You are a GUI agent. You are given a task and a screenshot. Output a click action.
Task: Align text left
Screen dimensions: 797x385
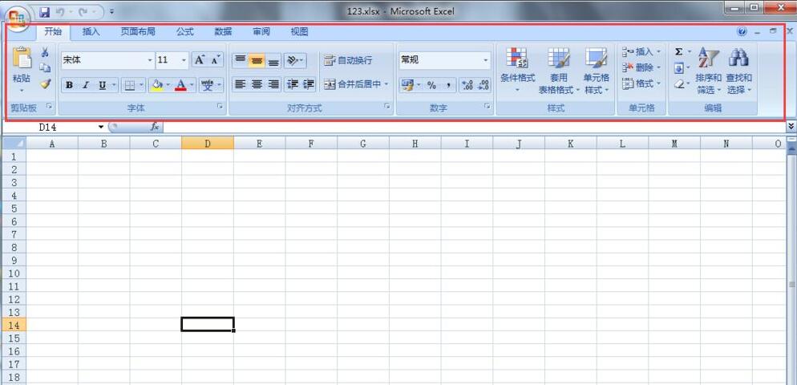coord(241,84)
